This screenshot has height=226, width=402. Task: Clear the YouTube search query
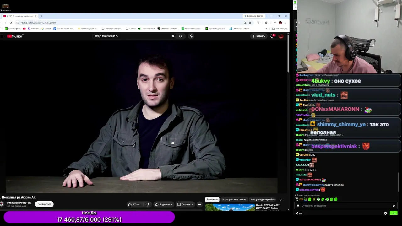(173, 36)
